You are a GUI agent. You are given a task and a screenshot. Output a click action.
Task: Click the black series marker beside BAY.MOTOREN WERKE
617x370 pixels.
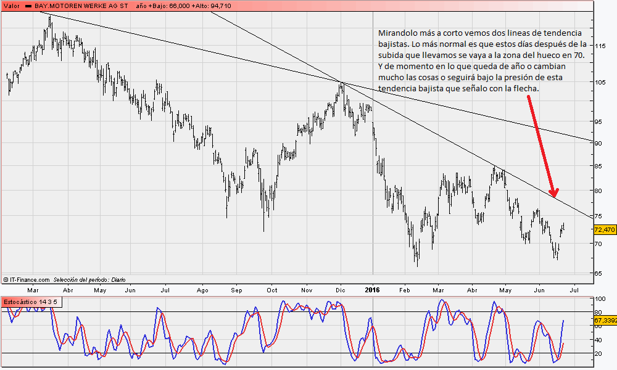(28, 5)
